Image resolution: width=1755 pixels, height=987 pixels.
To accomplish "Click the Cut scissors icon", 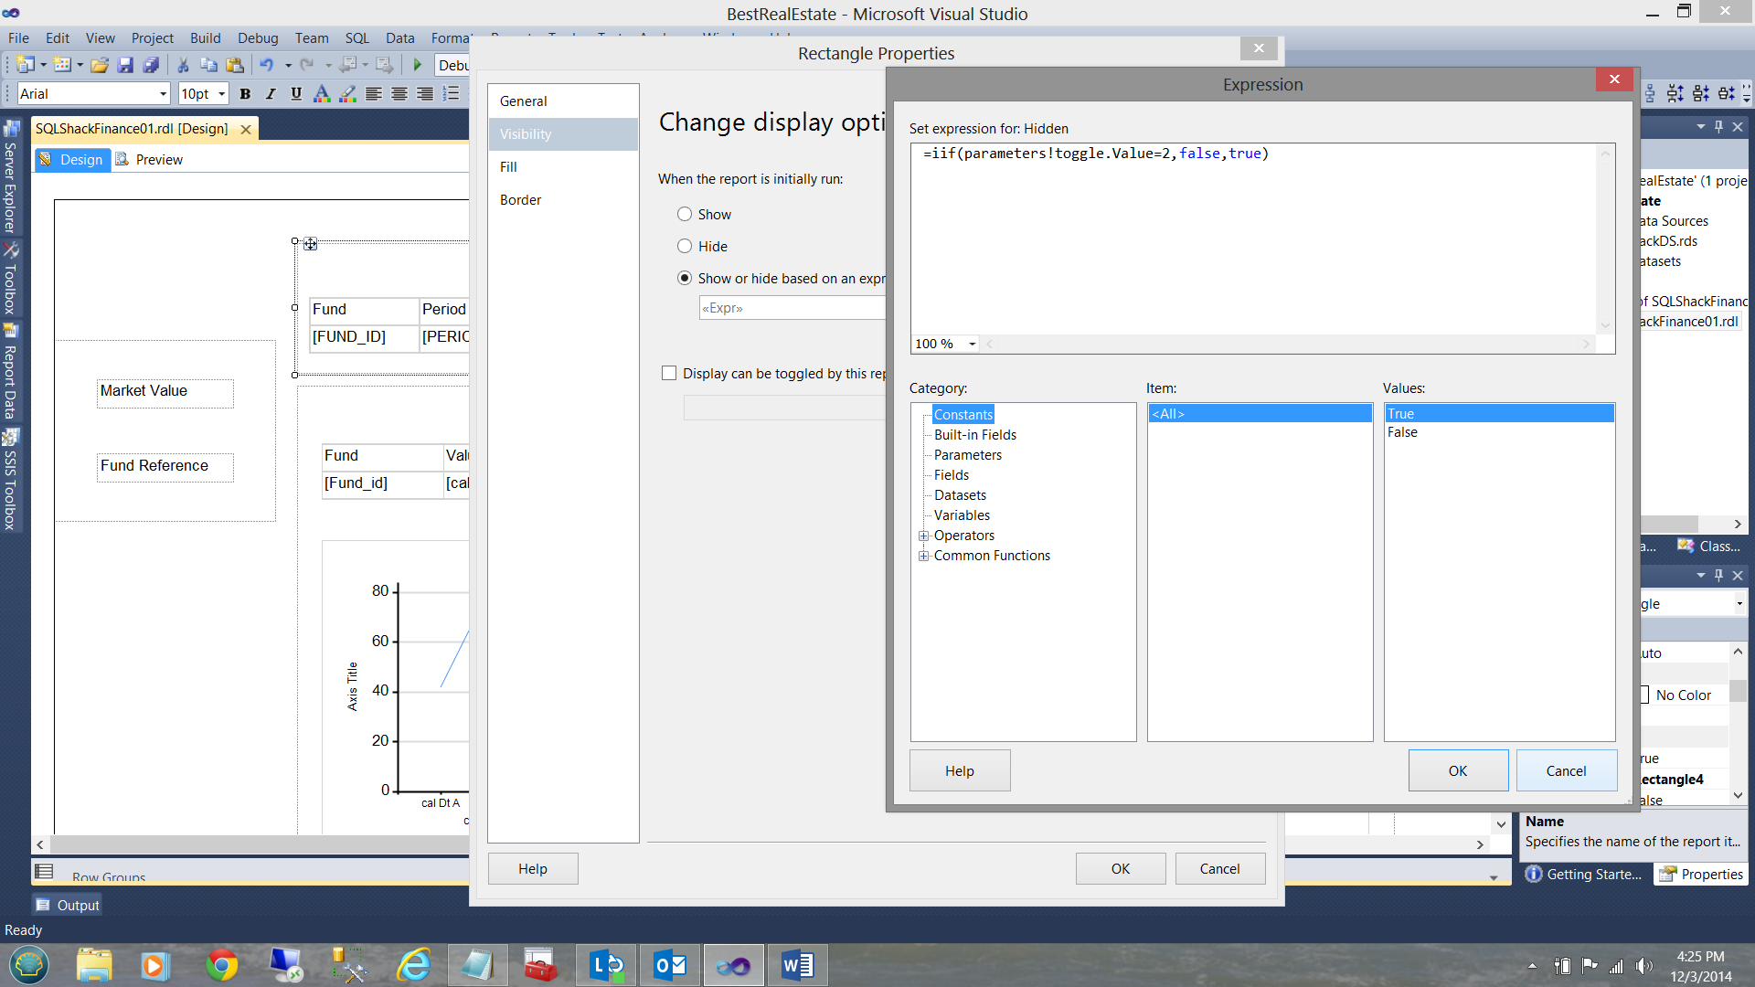I will [183, 65].
